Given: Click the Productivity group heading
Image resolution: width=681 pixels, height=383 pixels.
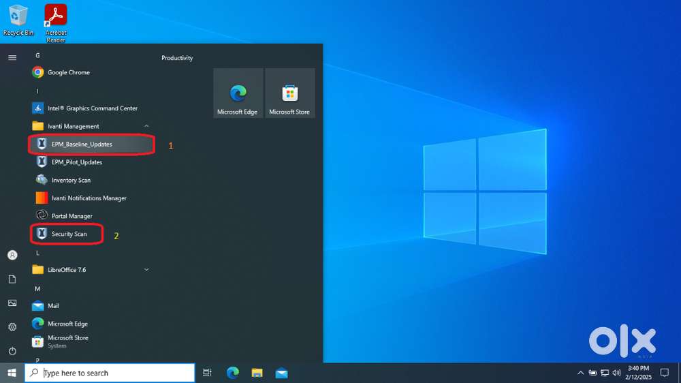Looking at the screenshot, I should pyautogui.click(x=177, y=58).
